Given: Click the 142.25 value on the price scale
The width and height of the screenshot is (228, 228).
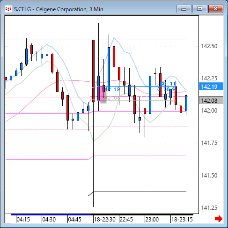Looking at the screenshot, I should [x=209, y=78].
